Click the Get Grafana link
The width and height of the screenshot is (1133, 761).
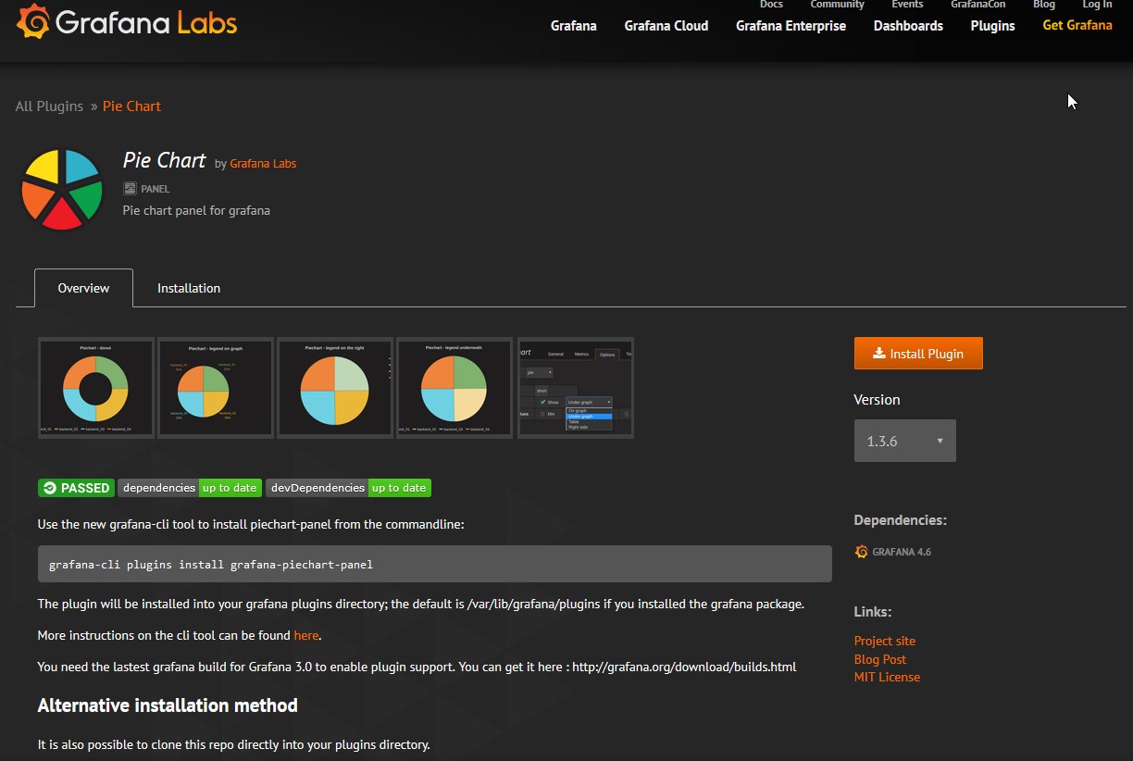(1077, 25)
